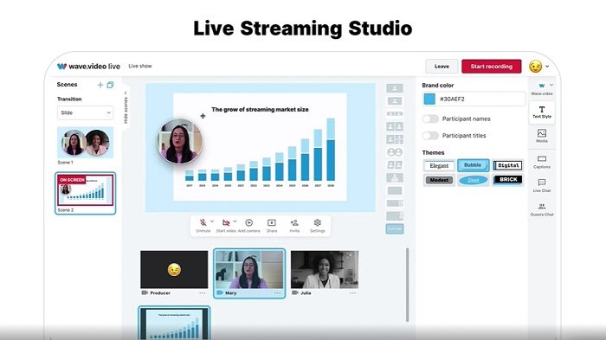Apply the Modest theme
Image resolution: width=606 pixels, height=340 pixels.
pos(439,180)
